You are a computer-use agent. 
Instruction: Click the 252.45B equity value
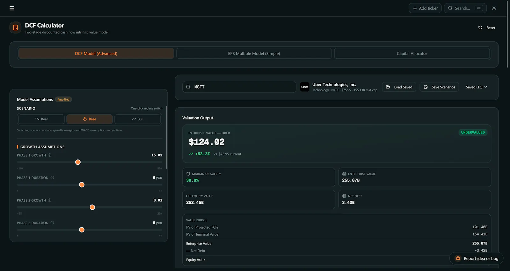[x=195, y=203]
